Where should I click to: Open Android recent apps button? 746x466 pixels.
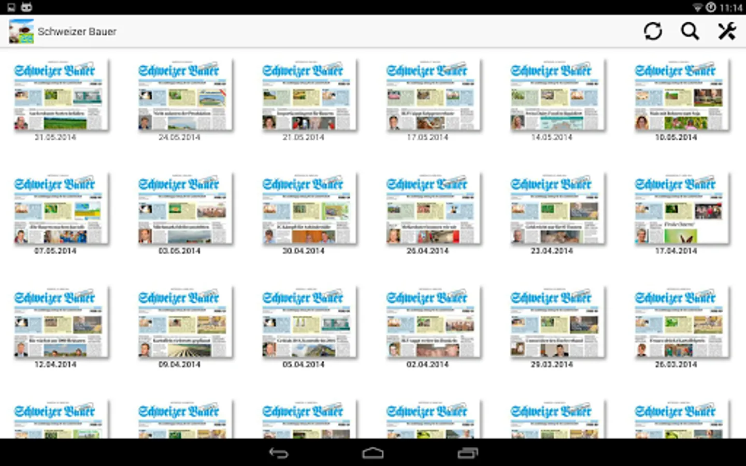(467, 453)
